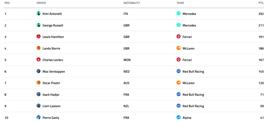The height and width of the screenshot is (122, 268).
Task: Click the DRIVER column header
Action: [41, 3]
